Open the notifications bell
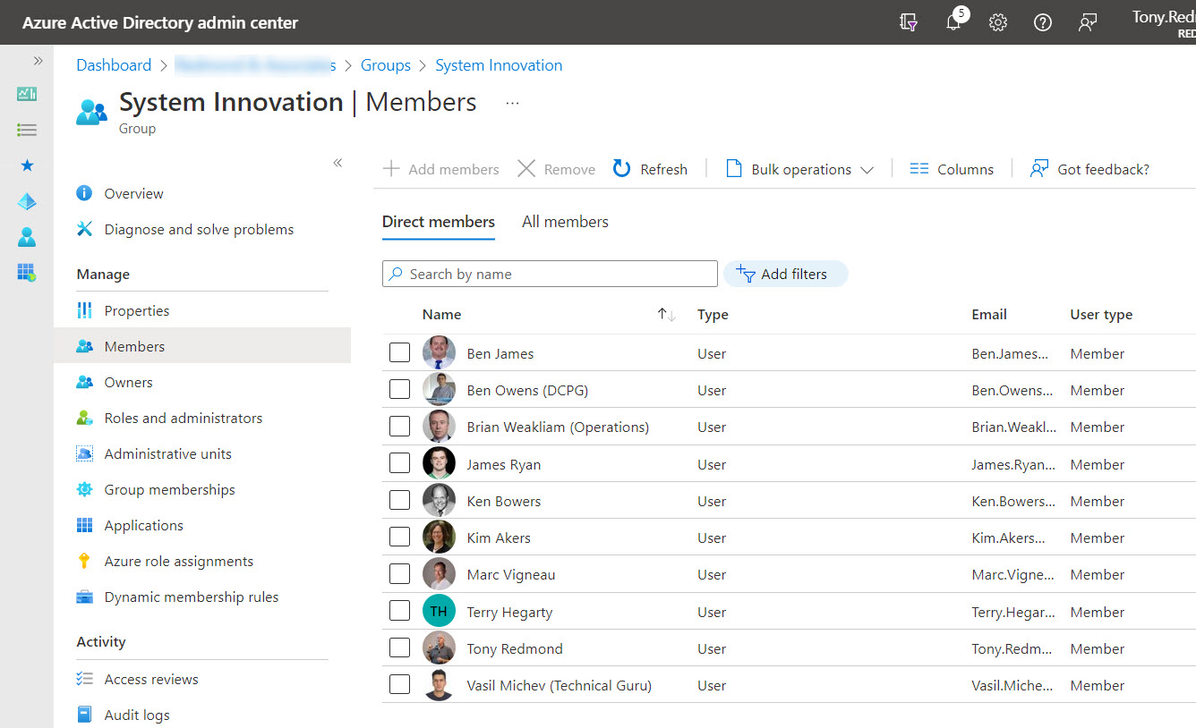Screen dimensions: 1196x728 [954, 22]
